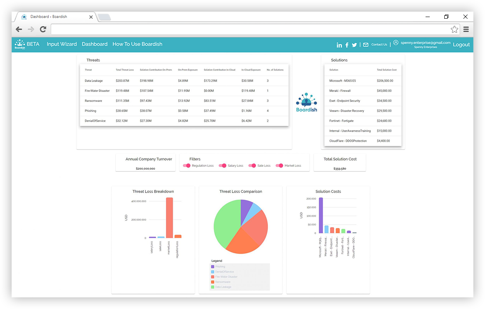The image size is (485, 309).
Task: Click the tall marketLoss bar
Action: [170, 218]
